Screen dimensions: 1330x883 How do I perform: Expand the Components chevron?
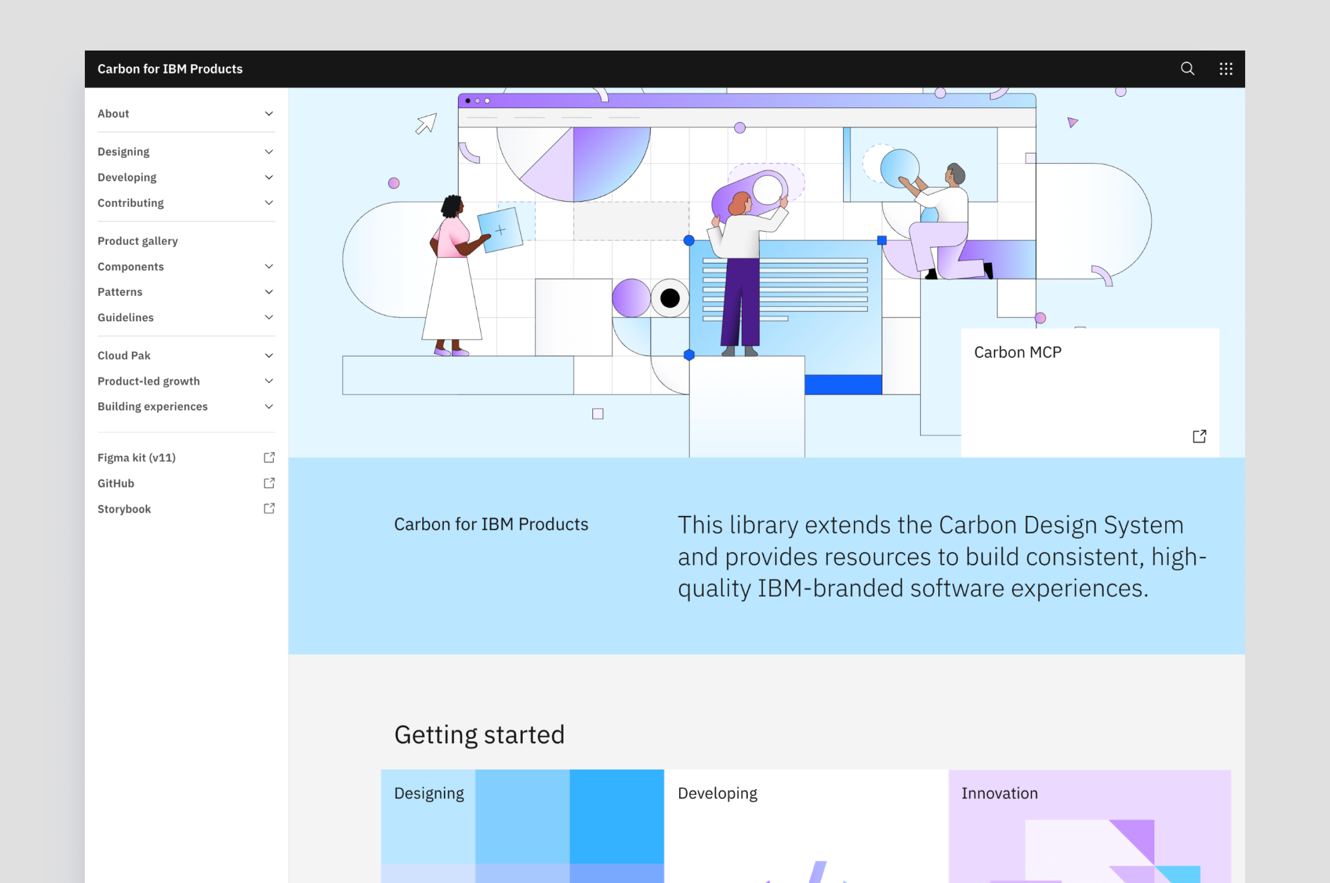pos(269,266)
